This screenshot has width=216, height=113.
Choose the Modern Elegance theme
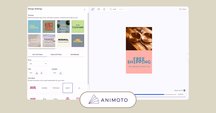(34, 41)
